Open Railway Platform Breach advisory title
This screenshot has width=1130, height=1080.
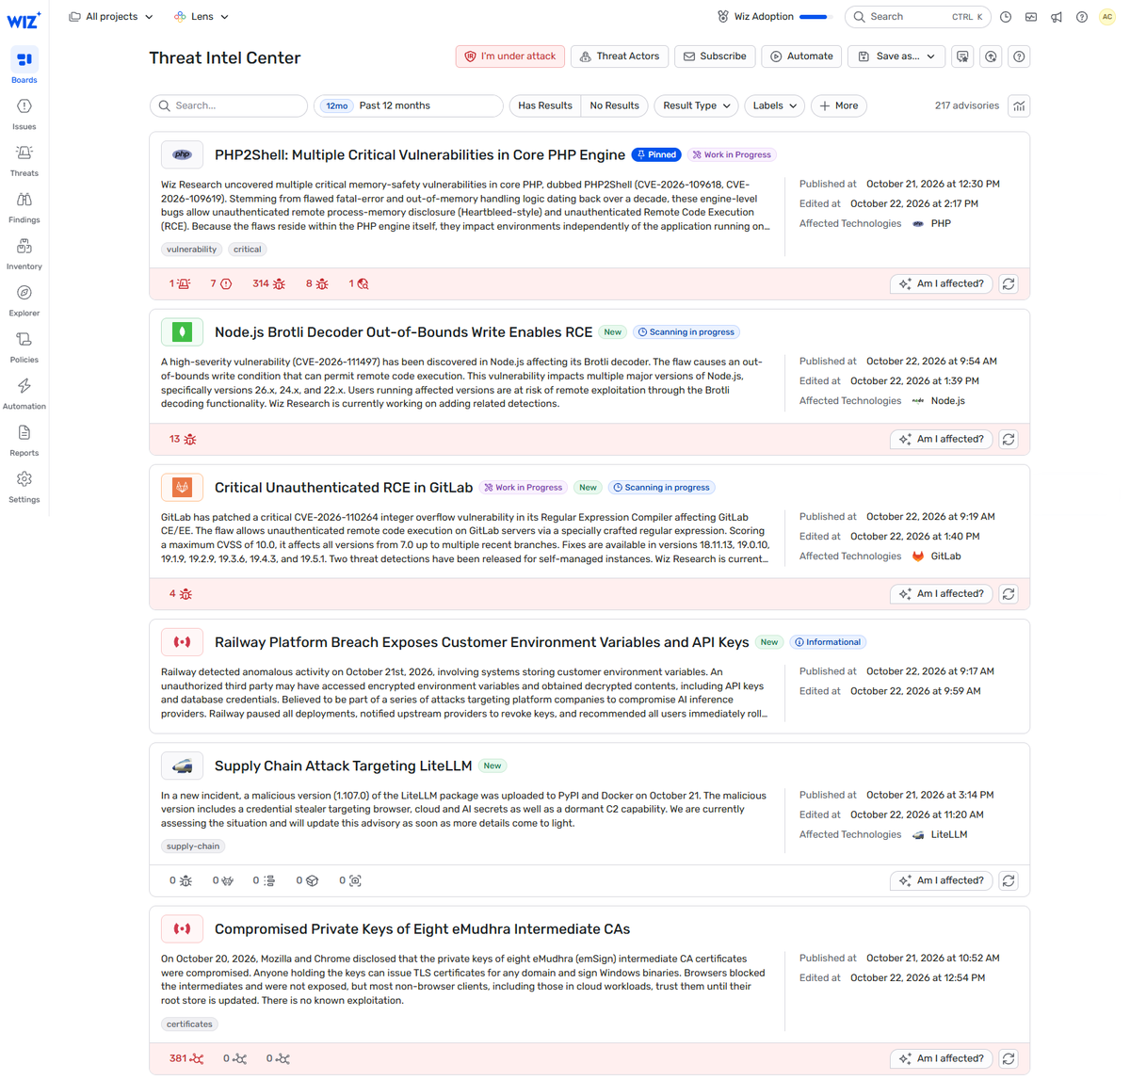pyautogui.click(x=481, y=642)
